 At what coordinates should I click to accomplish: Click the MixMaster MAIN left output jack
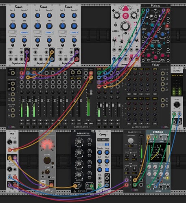[91, 73]
